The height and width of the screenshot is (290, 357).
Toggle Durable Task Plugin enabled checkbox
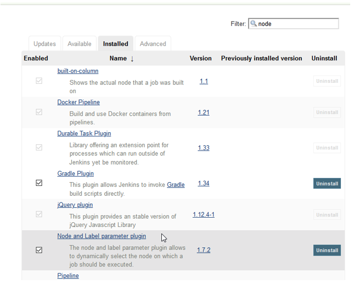(39, 147)
